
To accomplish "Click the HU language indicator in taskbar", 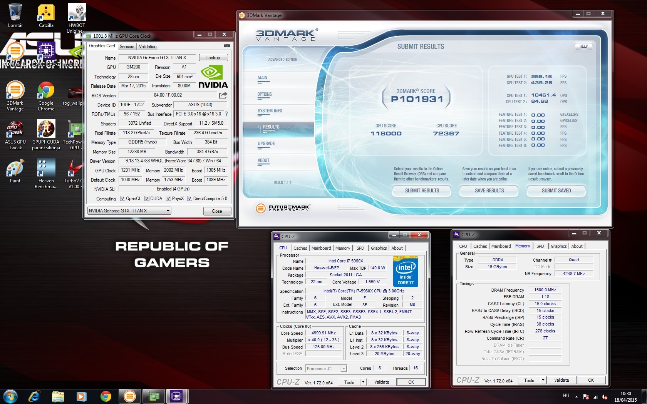I will tap(566, 396).
